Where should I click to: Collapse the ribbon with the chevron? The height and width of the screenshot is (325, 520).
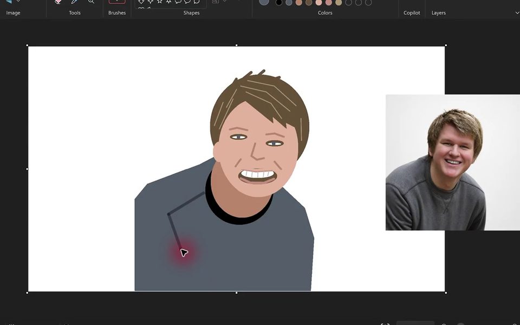click(517, 13)
